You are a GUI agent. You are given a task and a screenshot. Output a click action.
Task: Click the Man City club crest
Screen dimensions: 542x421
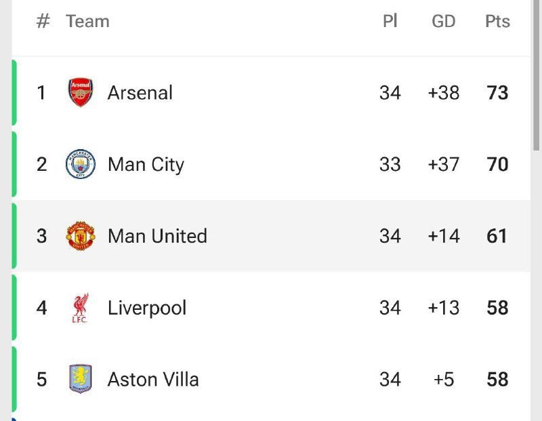(x=81, y=165)
